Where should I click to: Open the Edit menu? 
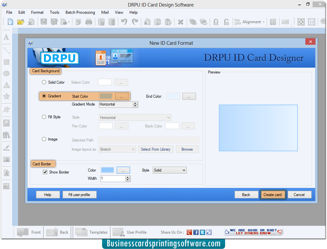tap(22, 12)
